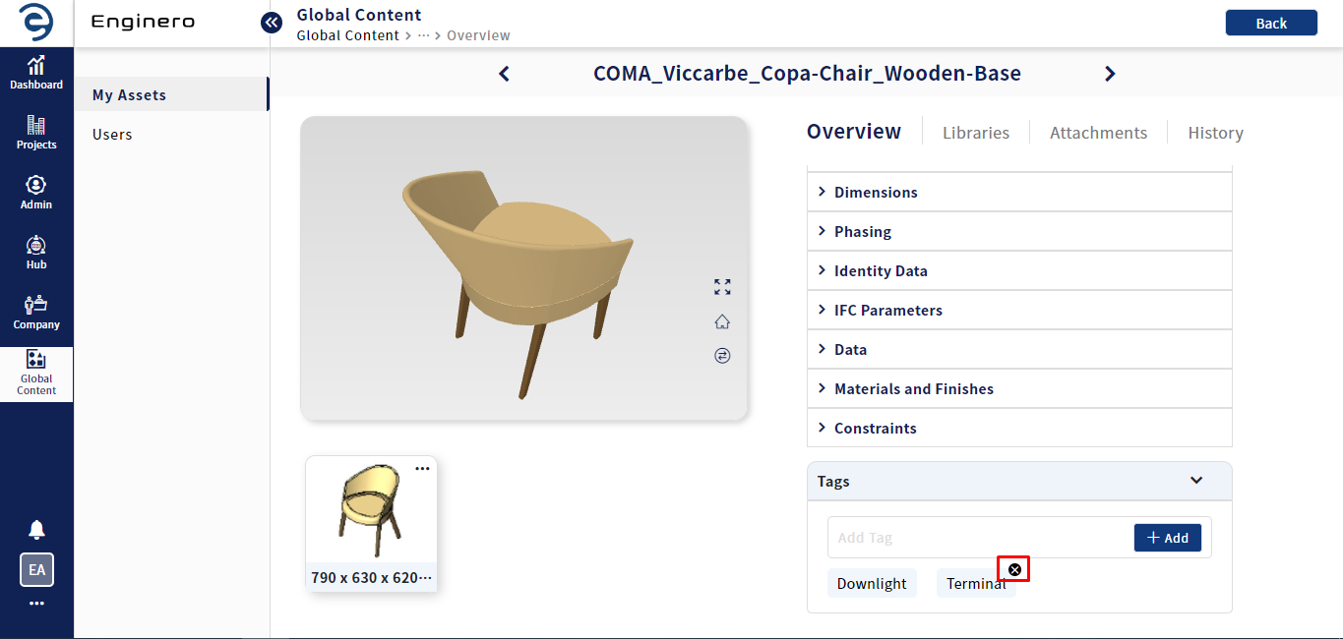Viewport: 1343px width, 639px height.
Task: Remove the Terminal tag
Action: [x=1014, y=569]
